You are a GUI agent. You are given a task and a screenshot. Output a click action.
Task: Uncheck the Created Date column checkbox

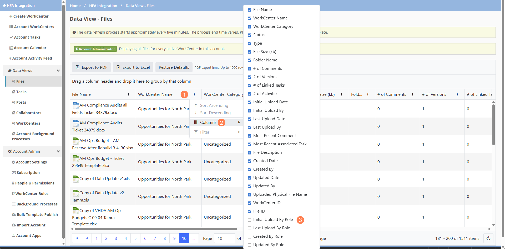pos(249,161)
